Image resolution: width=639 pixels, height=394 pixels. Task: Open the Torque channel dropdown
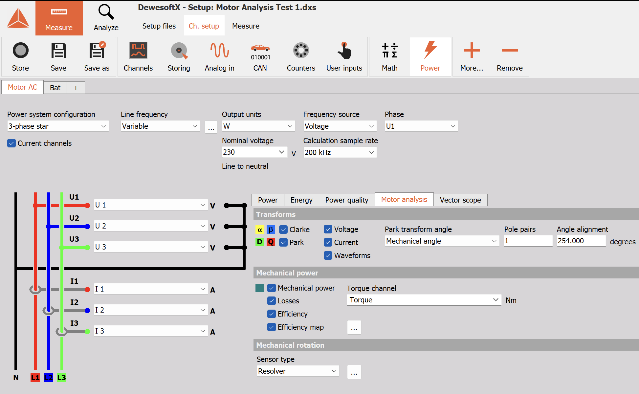[424, 300]
